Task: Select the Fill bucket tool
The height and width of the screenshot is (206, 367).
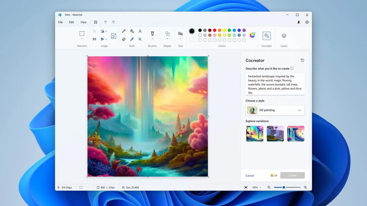Action: 132,31
